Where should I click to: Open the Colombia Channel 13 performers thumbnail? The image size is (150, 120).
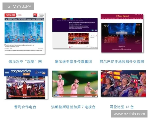point(123,83)
